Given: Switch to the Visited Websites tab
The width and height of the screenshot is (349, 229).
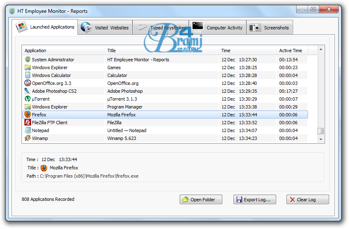Looking at the screenshot, I should [105, 28].
